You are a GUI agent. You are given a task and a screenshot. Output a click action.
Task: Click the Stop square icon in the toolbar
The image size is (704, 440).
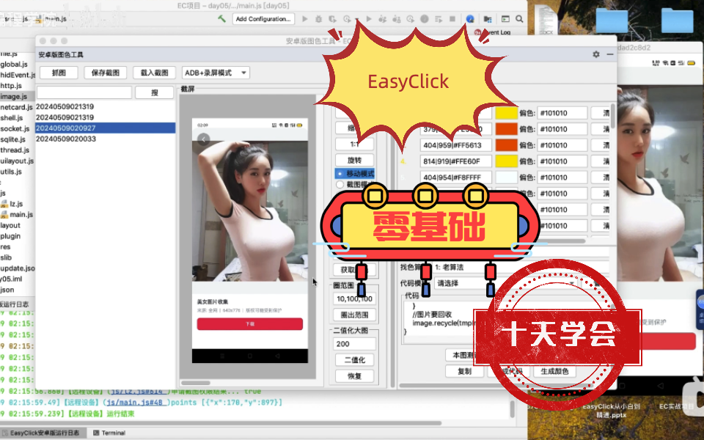tap(452, 19)
